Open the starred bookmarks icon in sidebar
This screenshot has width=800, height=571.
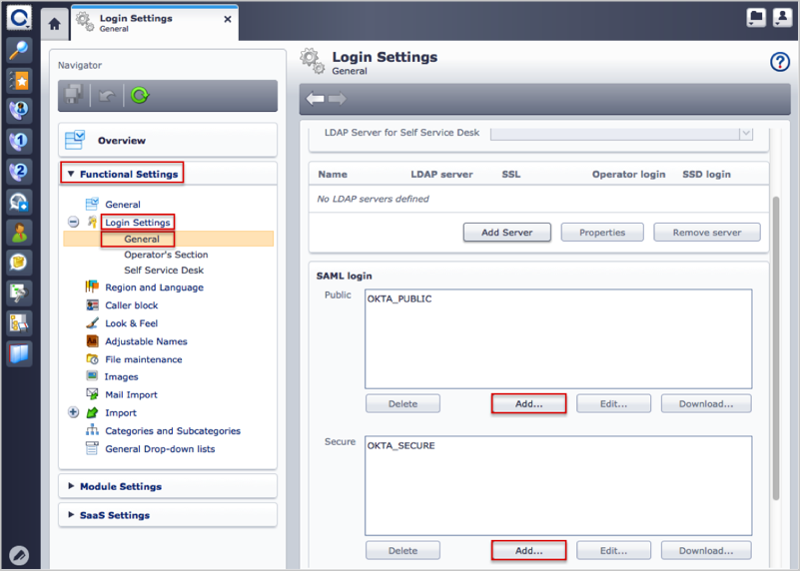point(19,80)
